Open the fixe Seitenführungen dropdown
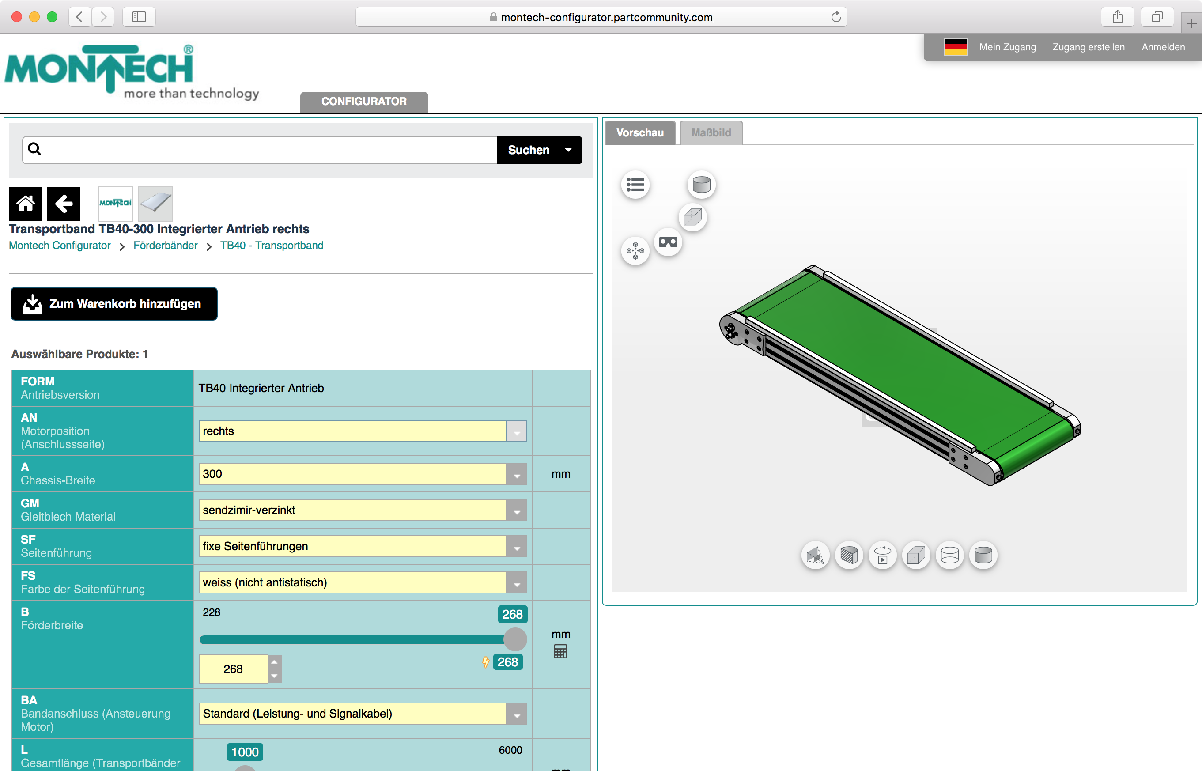Image resolution: width=1202 pixels, height=771 pixels. tap(363, 546)
